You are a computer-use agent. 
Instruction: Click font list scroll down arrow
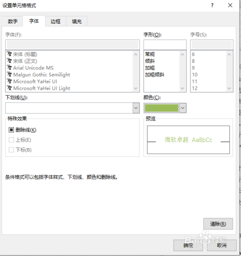(135, 88)
